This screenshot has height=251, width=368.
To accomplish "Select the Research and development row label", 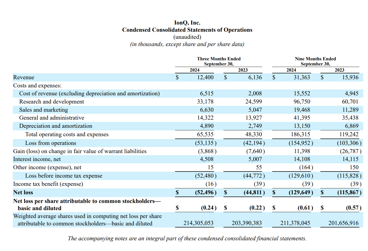I will 52,102.
